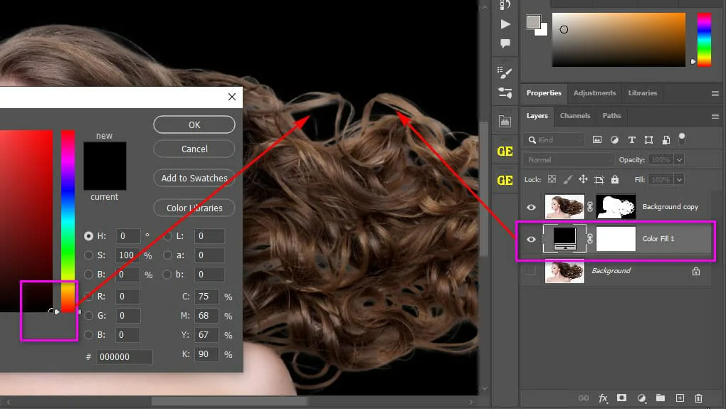Select the G green radio button
This screenshot has width=726, height=409.
(88, 316)
